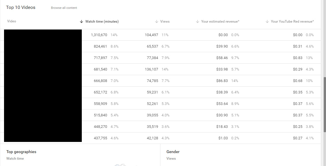Open Browse all content link
The width and height of the screenshot is (326, 166).
pos(64,8)
